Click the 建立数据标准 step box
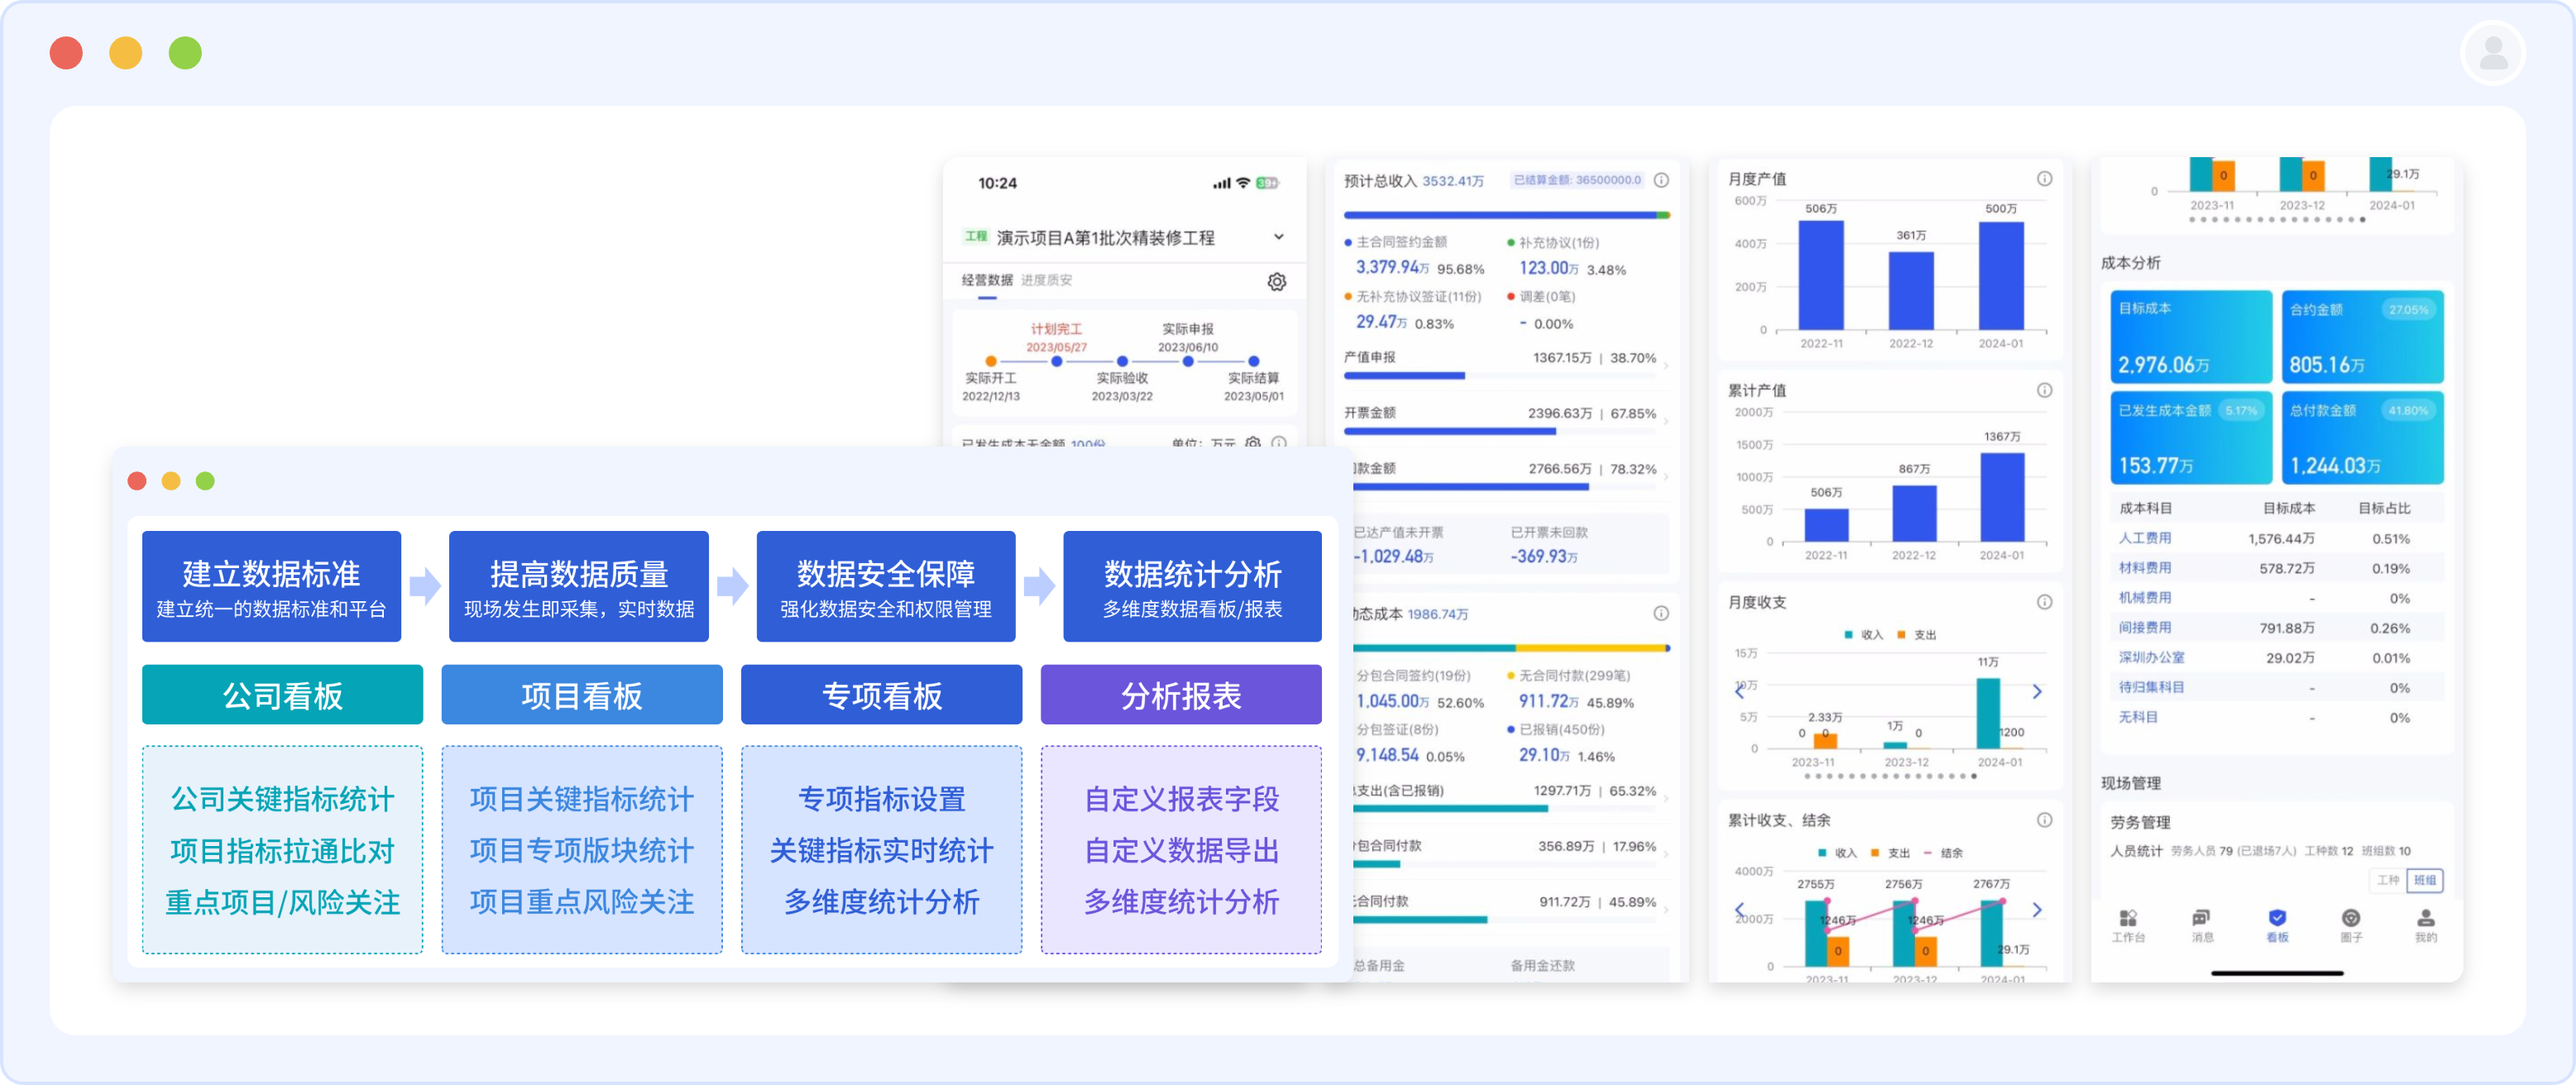 271,586
